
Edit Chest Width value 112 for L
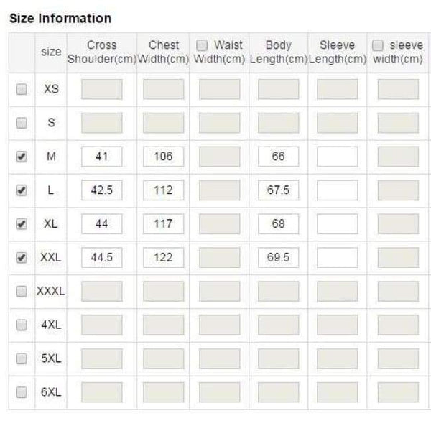[163, 190]
